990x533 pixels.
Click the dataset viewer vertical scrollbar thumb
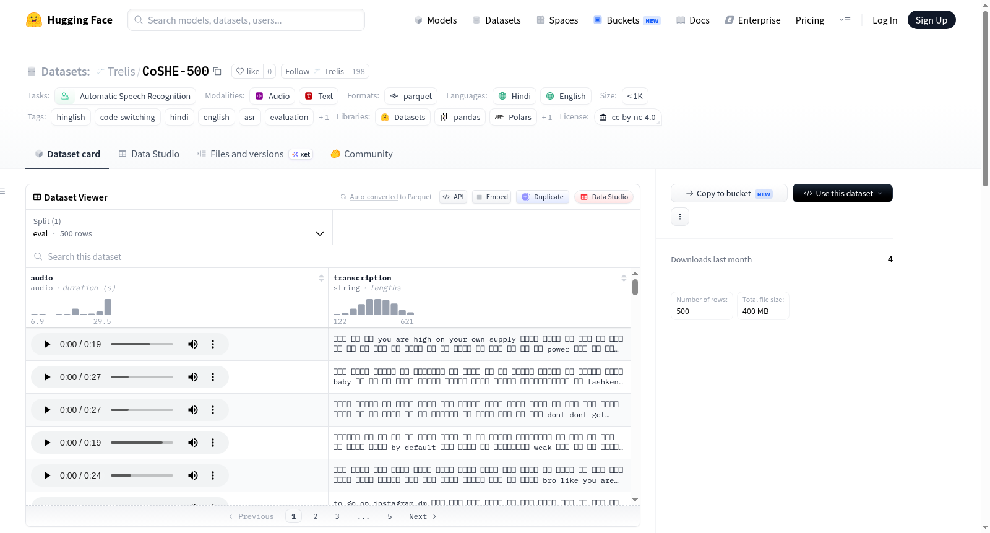click(635, 287)
